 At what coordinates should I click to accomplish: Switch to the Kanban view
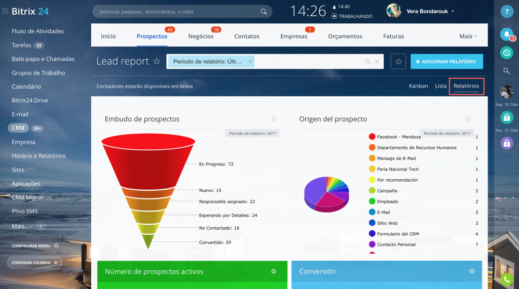click(x=418, y=86)
